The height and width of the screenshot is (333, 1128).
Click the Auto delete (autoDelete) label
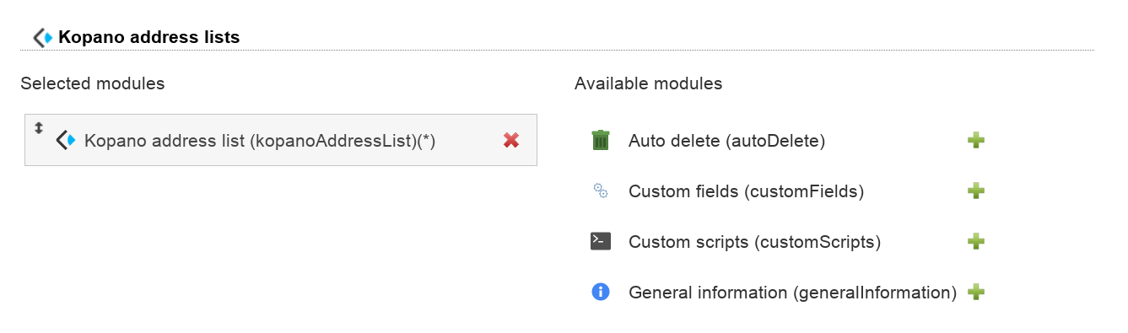click(x=726, y=141)
